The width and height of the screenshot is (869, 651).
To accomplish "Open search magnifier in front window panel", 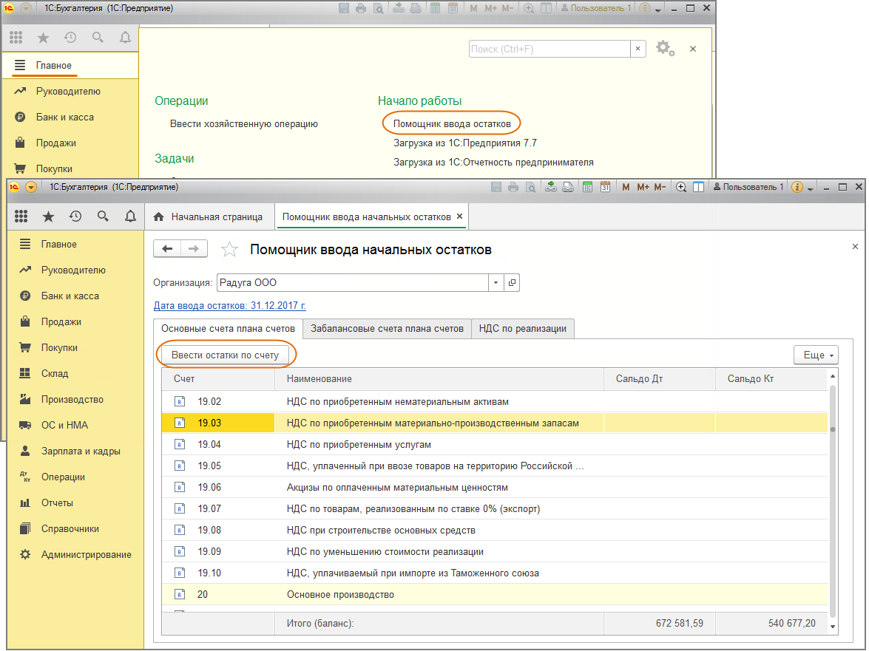I will pyautogui.click(x=103, y=217).
